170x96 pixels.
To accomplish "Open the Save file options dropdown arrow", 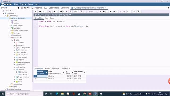I will tap(46, 11).
